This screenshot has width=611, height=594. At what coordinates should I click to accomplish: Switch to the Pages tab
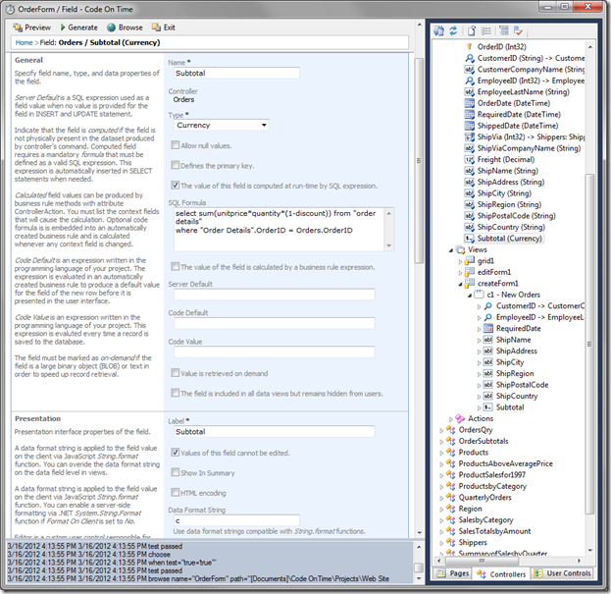453,573
